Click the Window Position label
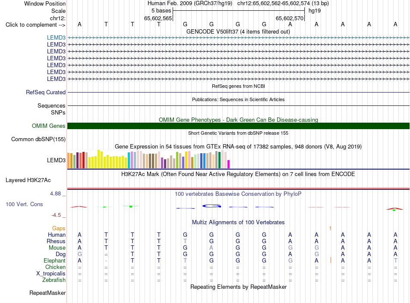Viewport: 410px width, 303px height. (x=45, y=3)
